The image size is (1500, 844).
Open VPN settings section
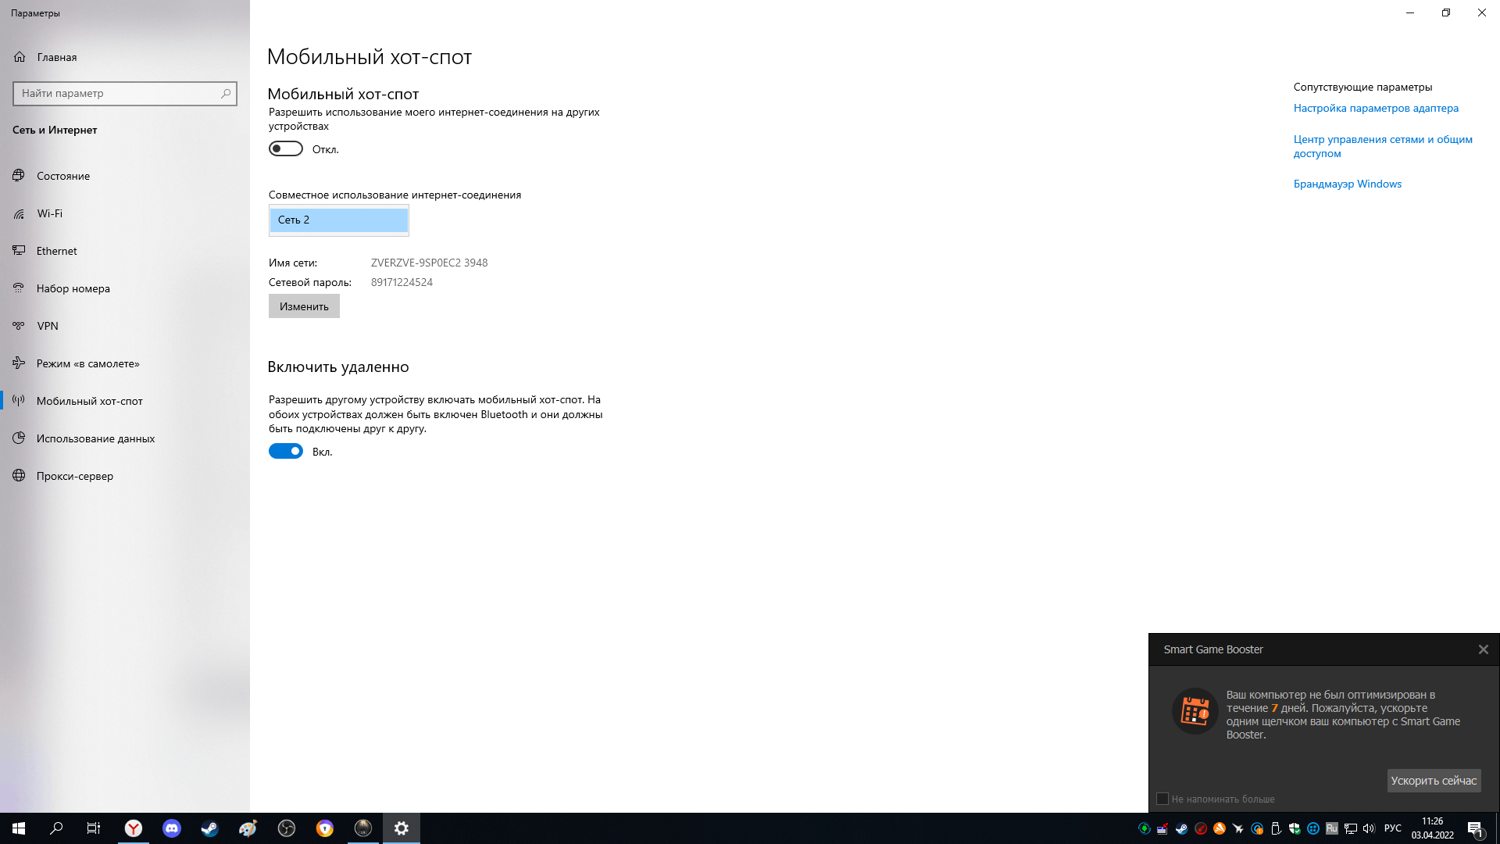[48, 326]
